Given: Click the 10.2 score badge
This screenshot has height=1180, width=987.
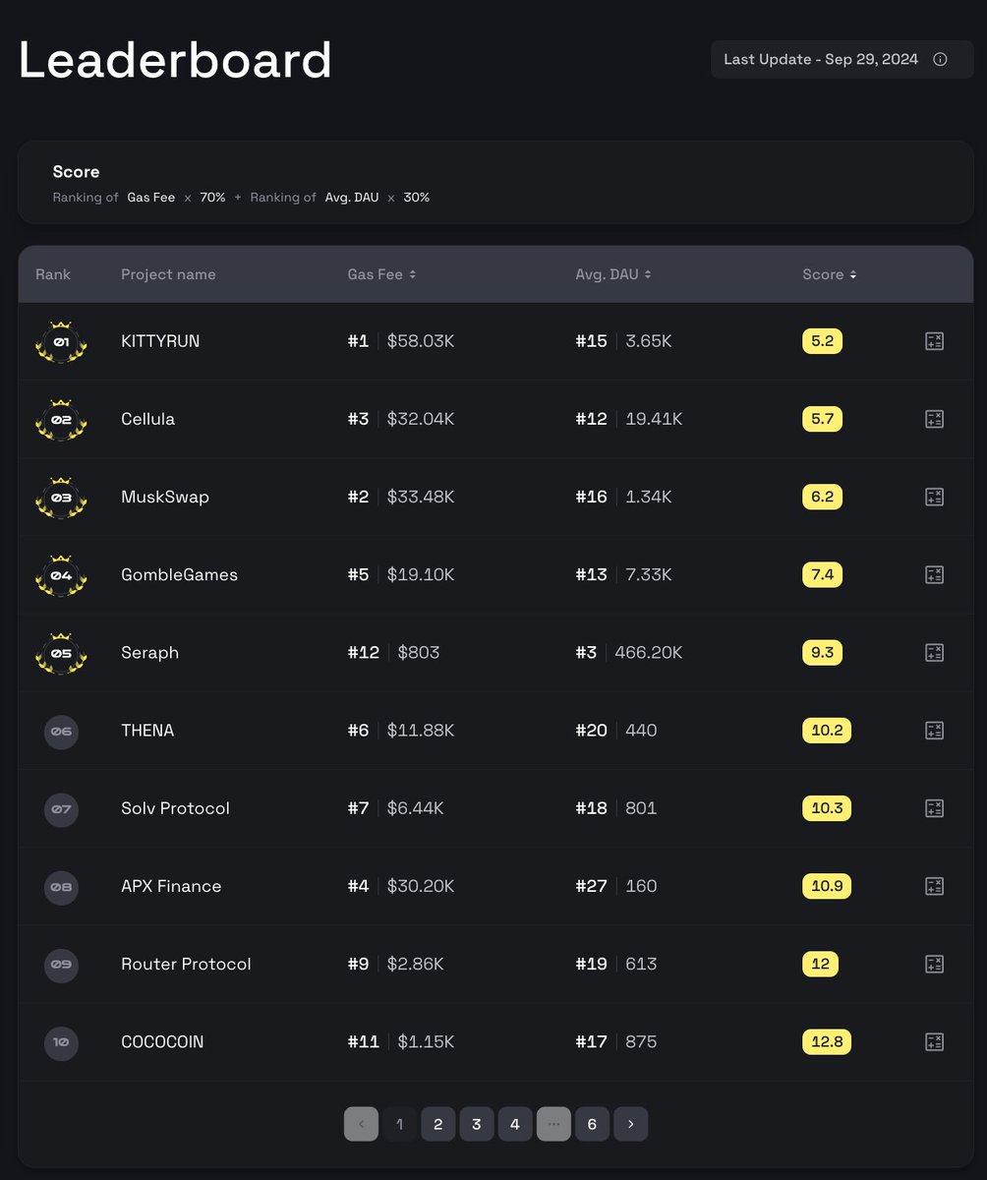Looking at the screenshot, I should point(827,731).
